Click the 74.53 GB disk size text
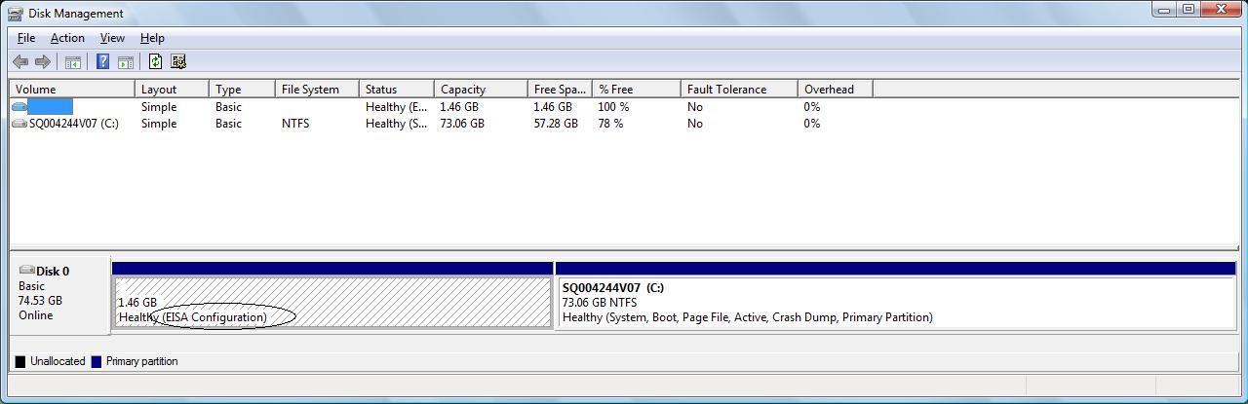 [40, 301]
